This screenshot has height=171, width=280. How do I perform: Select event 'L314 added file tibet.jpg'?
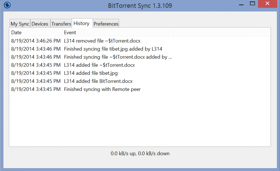coord(91,73)
